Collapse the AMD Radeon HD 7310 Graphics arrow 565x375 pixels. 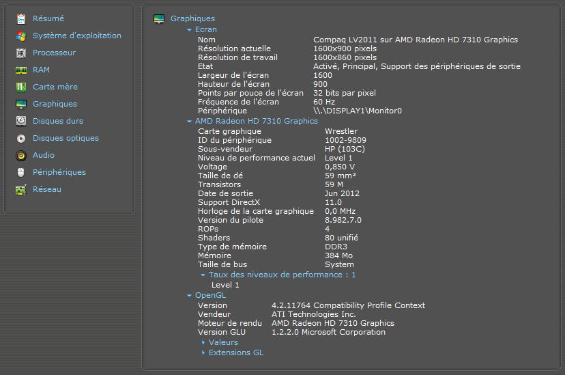(x=189, y=122)
